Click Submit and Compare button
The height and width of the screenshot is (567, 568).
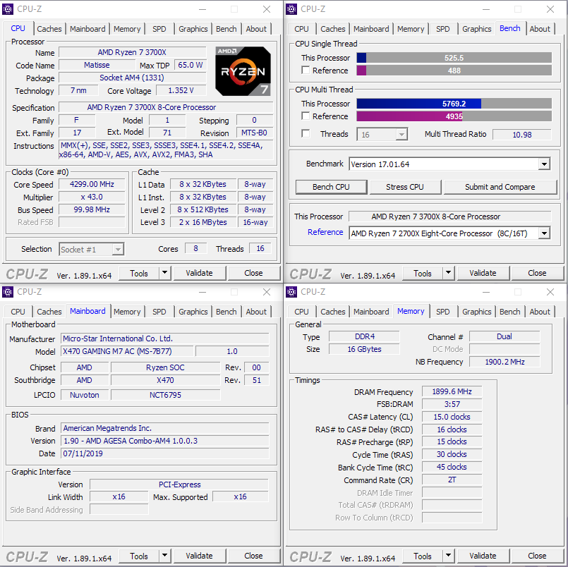[x=500, y=187]
